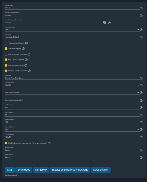This screenshot has width=147, height=182.
Task: Open help tooltip for Domain Name field
Action: pos(141,8)
